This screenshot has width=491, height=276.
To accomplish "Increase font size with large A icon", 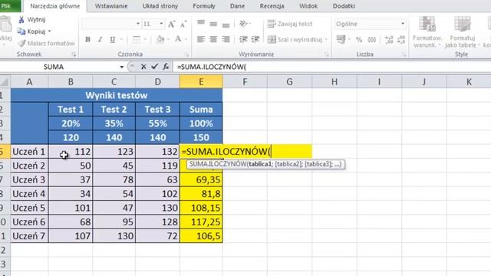I will coord(171,24).
